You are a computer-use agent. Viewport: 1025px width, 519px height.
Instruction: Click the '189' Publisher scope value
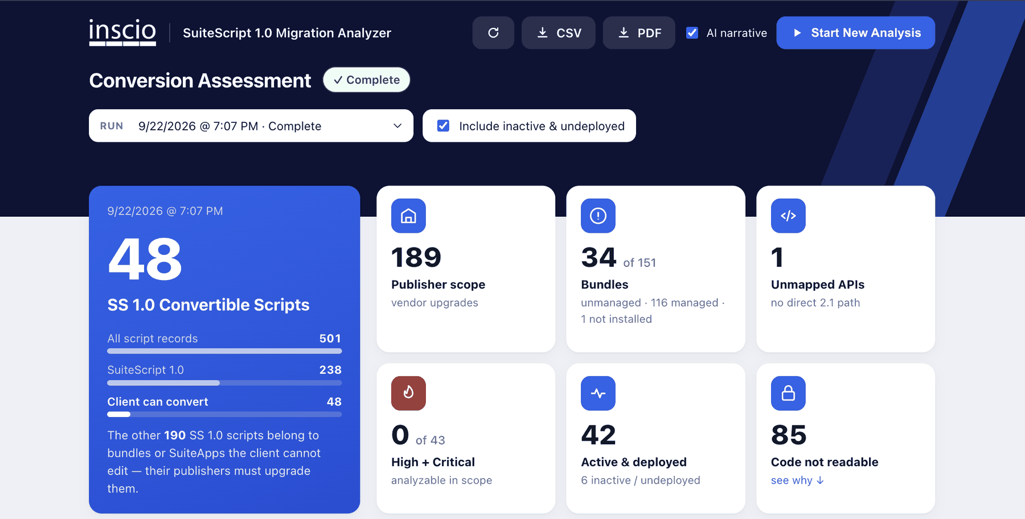coord(416,257)
